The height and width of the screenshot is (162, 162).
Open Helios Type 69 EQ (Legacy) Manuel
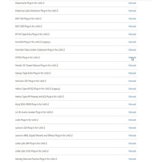pyautogui.click(x=132, y=89)
